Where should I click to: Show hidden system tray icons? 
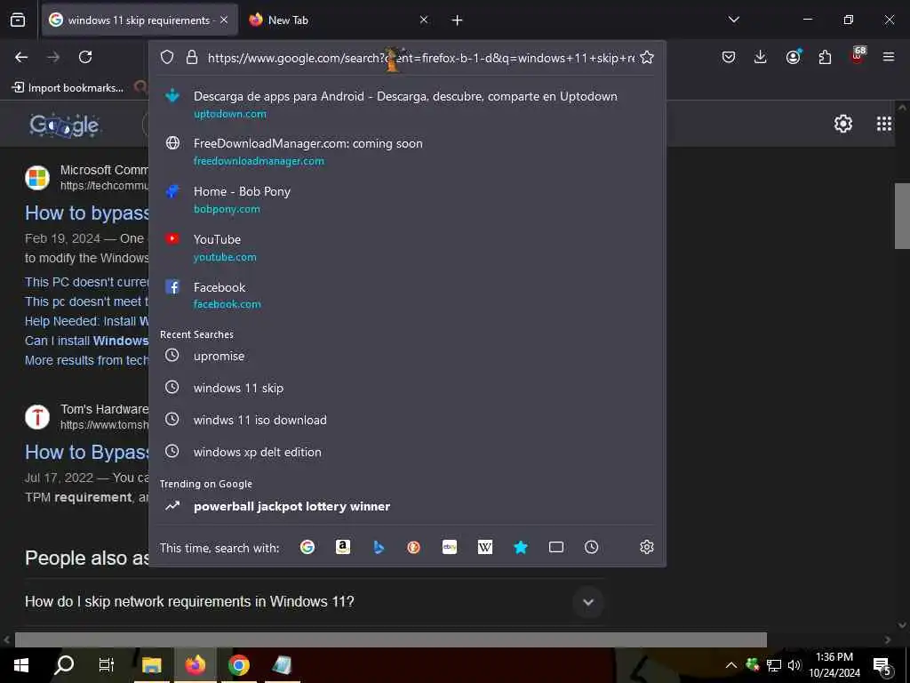[x=731, y=665]
